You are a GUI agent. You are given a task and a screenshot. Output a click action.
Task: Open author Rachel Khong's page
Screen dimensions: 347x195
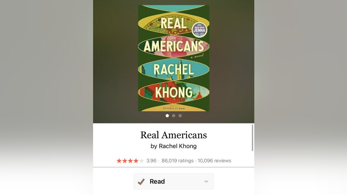178,146
